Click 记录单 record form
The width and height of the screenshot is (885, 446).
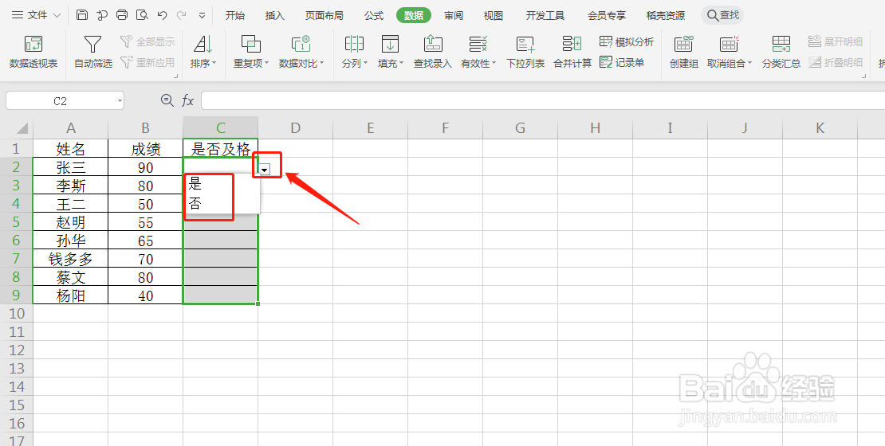(622, 63)
